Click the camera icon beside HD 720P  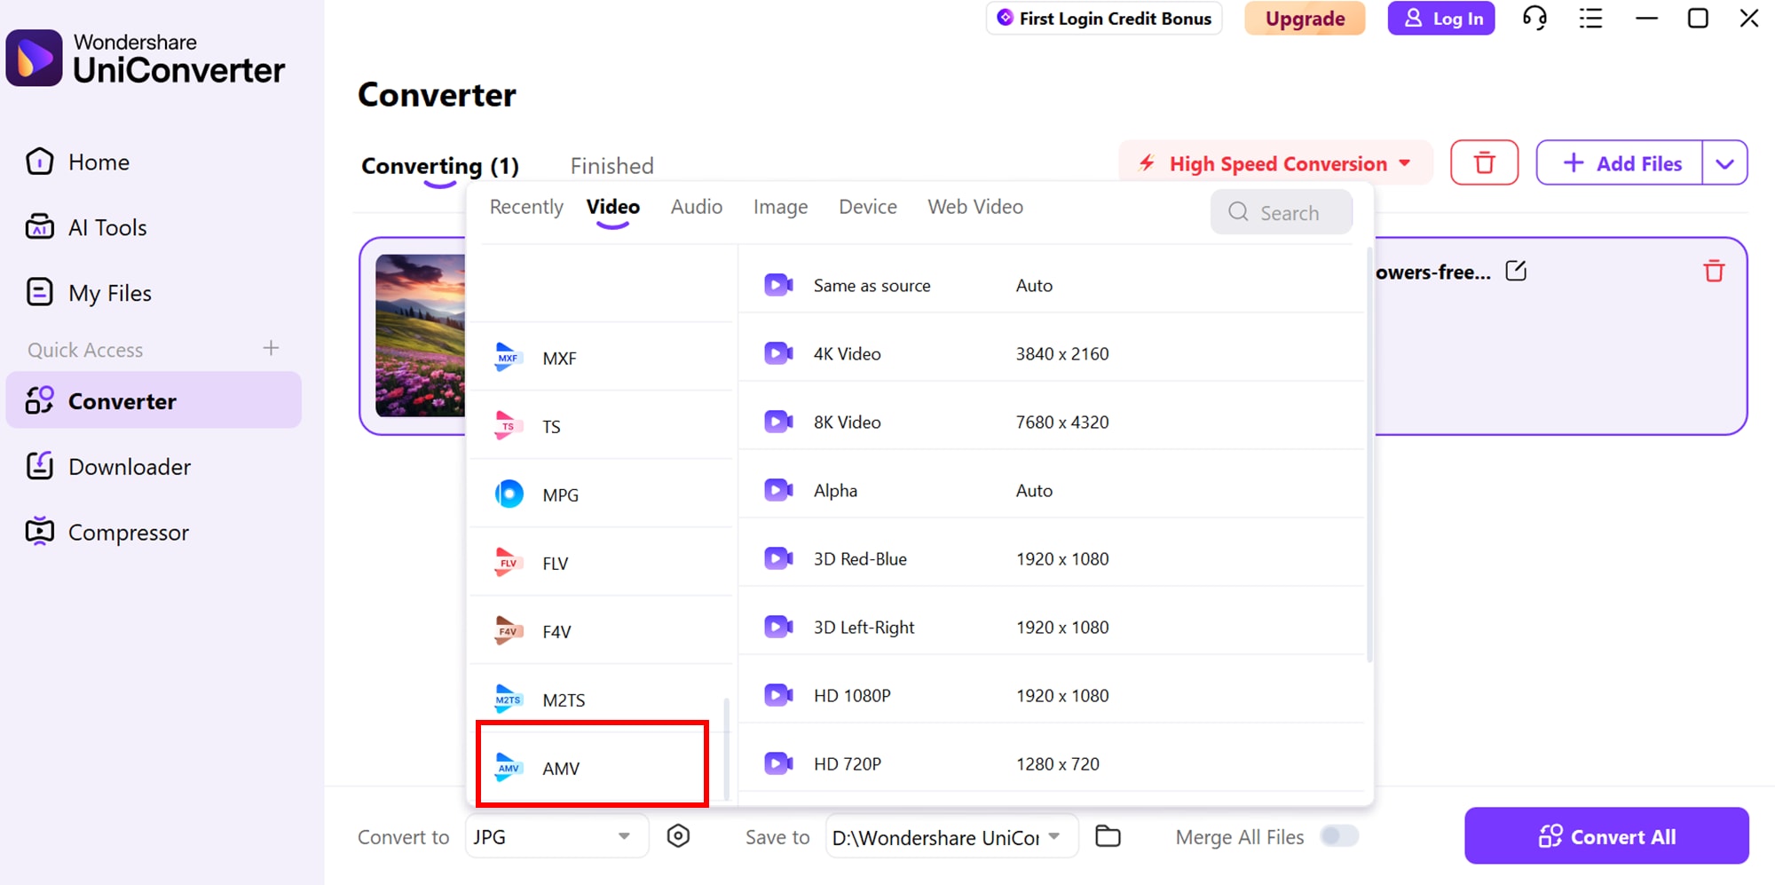778,763
